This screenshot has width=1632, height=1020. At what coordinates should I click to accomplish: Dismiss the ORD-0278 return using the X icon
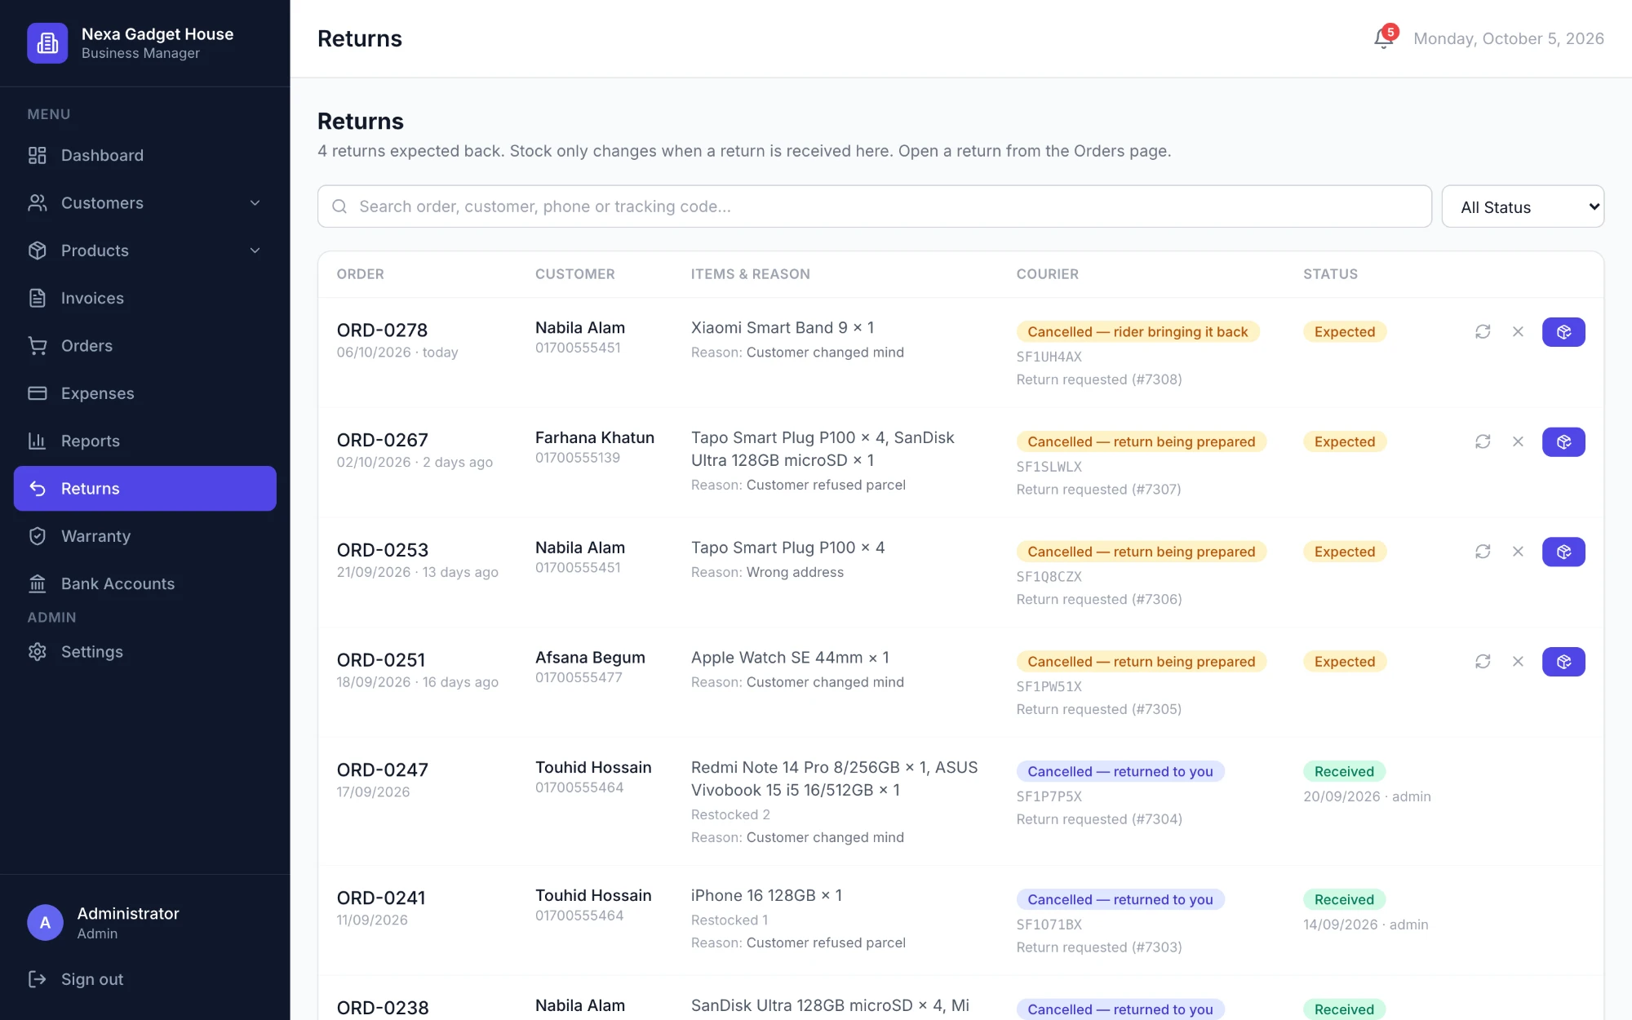coord(1518,332)
